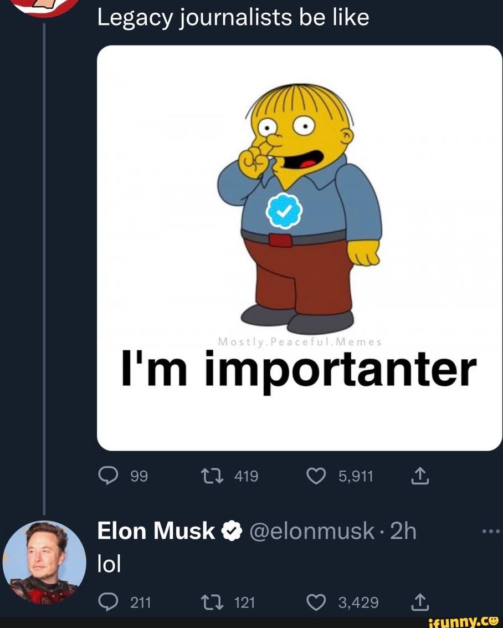Click the 5,911 likes count
Image resolution: width=503 pixels, height=628 pixels.
pos(357,476)
